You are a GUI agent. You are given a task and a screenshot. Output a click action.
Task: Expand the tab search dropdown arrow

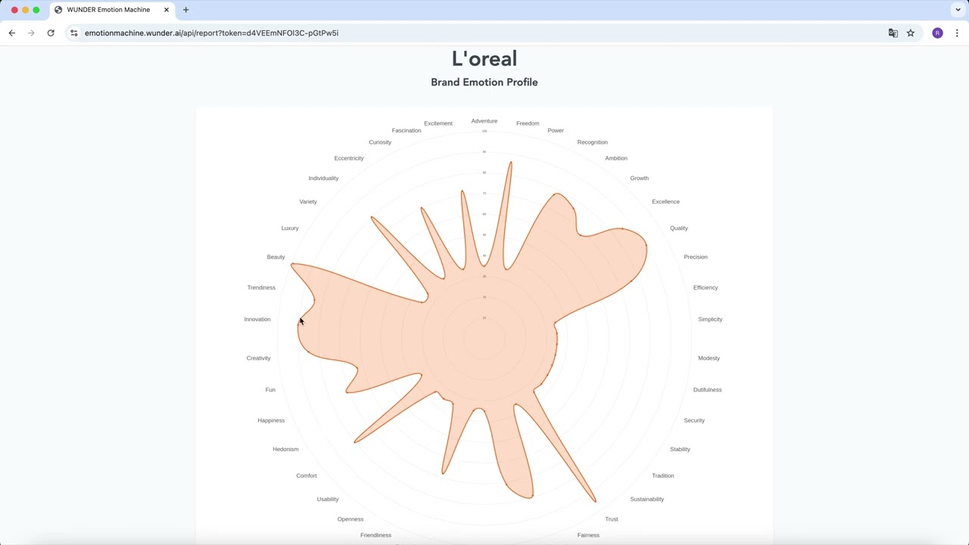click(958, 10)
